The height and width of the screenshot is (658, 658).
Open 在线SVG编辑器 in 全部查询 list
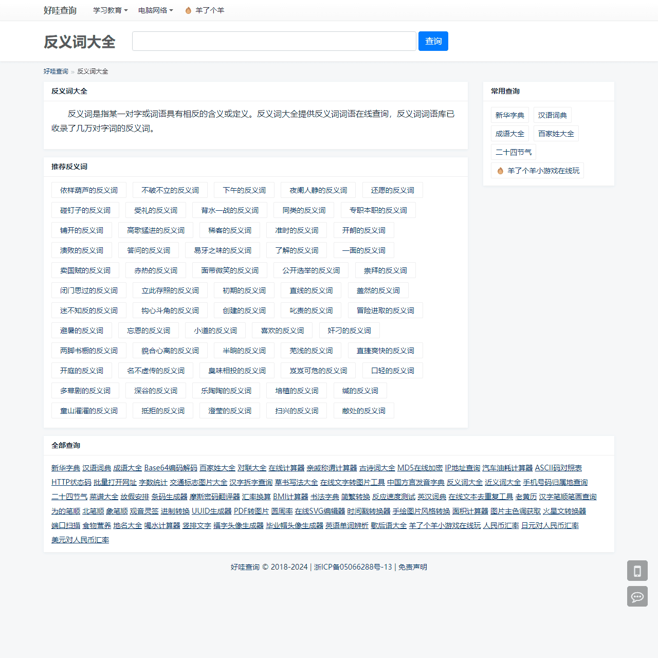point(320,511)
